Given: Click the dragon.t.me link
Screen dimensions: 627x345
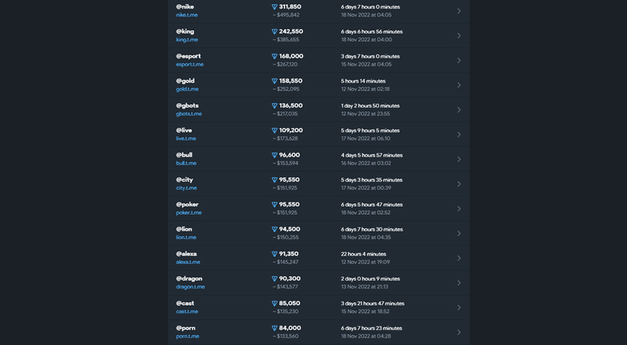Looking at the screenshot, I should (190, 287).
